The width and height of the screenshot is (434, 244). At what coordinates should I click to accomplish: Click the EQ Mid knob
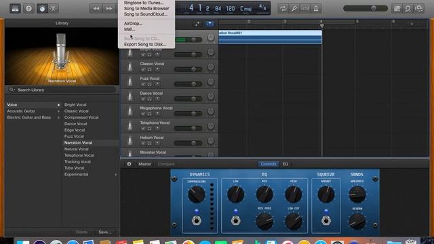(264, 195)
